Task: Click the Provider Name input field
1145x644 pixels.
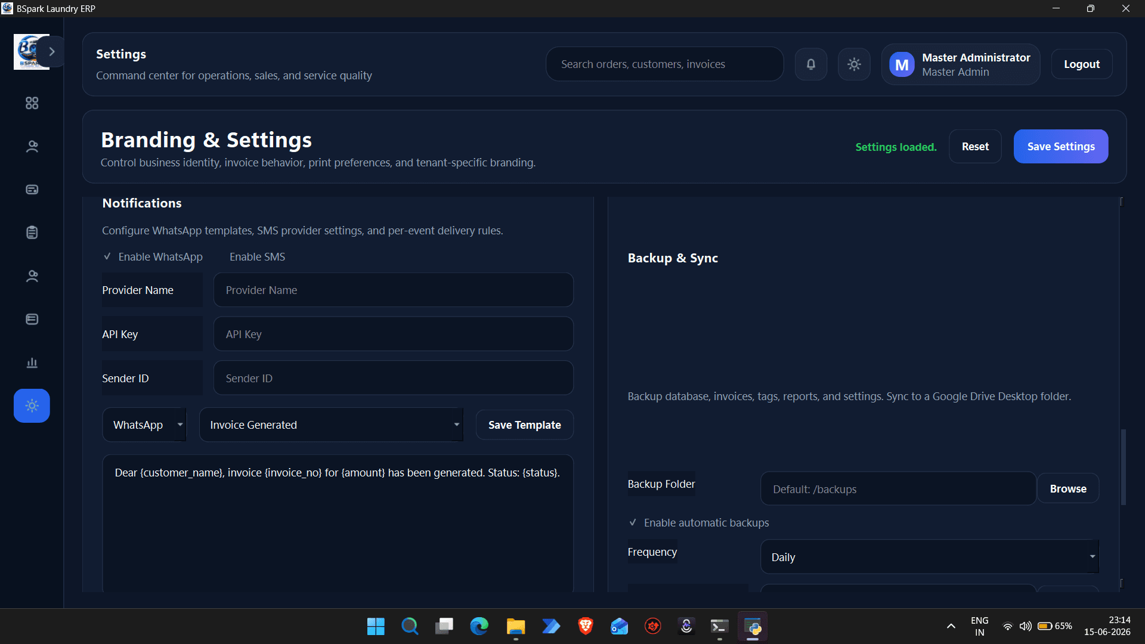Action: (394, 290)
